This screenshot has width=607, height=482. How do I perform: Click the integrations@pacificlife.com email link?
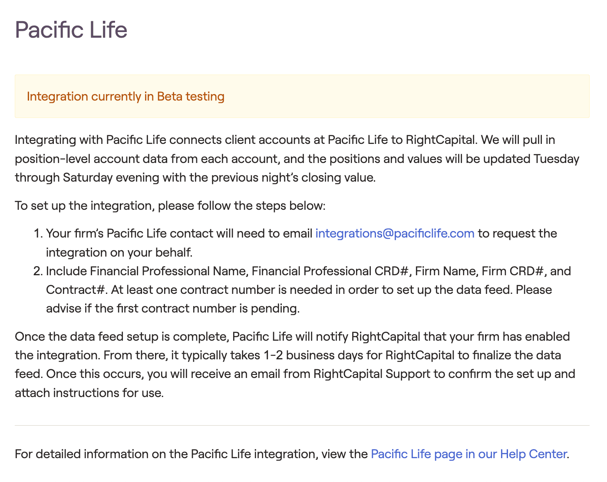(x=395, y=234)
